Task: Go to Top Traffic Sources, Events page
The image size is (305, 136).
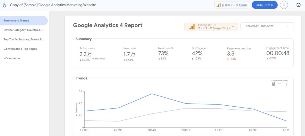Action: point(24,39)
